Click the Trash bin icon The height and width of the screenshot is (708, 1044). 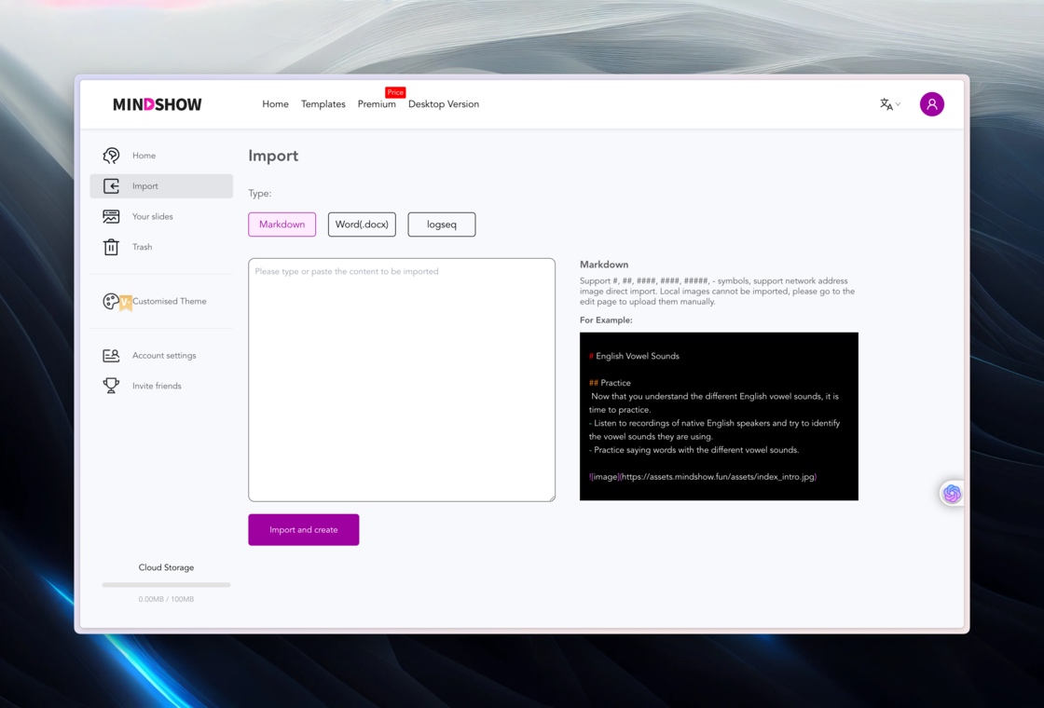[111, 247]
